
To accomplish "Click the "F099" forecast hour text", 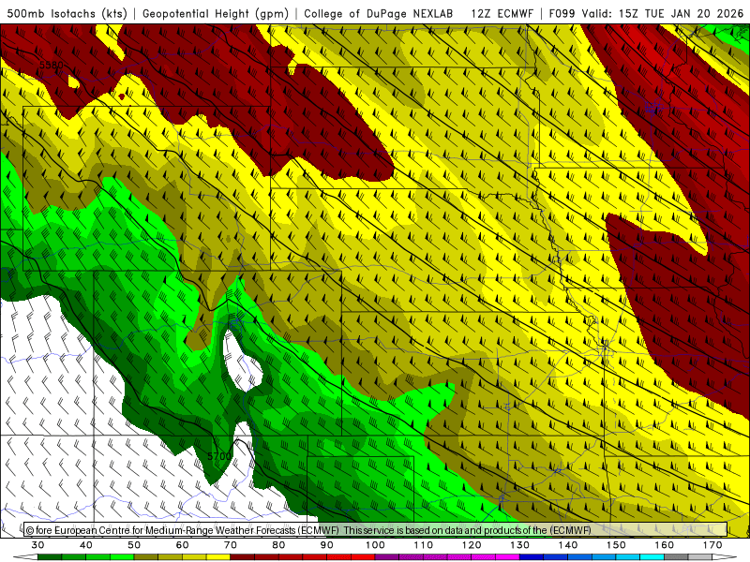I will point(562,13).
